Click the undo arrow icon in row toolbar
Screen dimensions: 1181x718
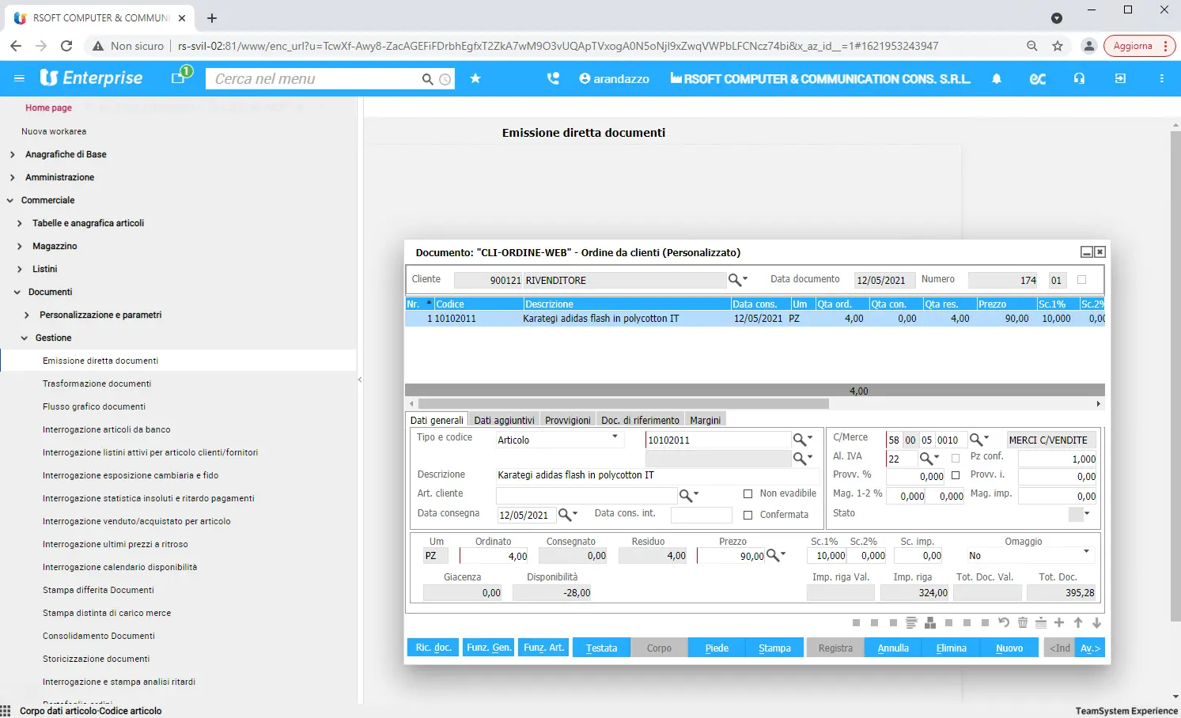coord(1004,623)
